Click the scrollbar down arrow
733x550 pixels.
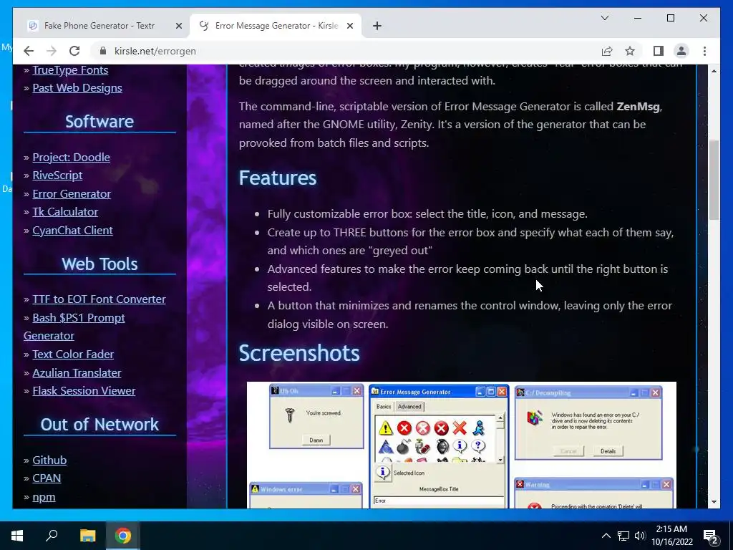pos(714,502)
